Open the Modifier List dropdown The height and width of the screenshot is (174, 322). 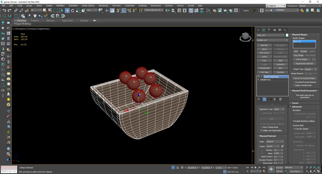pos(272,40)
